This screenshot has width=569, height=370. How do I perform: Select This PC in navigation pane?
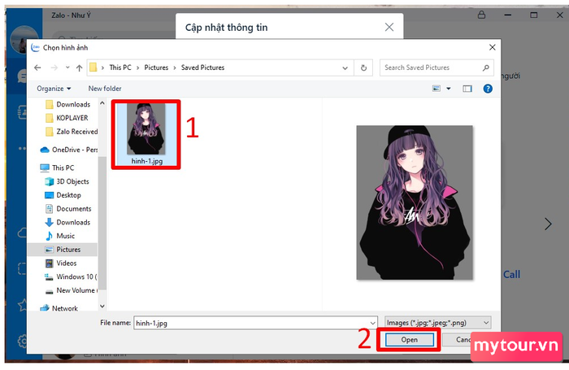[58, 168]
